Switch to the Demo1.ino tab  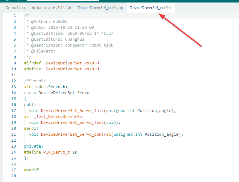coord(15,8)
